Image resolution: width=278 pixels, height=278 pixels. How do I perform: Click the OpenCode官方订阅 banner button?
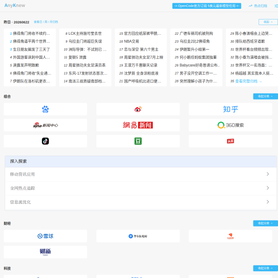coord(207,6)
